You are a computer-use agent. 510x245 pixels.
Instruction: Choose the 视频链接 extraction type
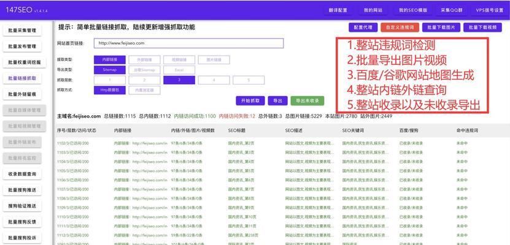pos(179,59)
